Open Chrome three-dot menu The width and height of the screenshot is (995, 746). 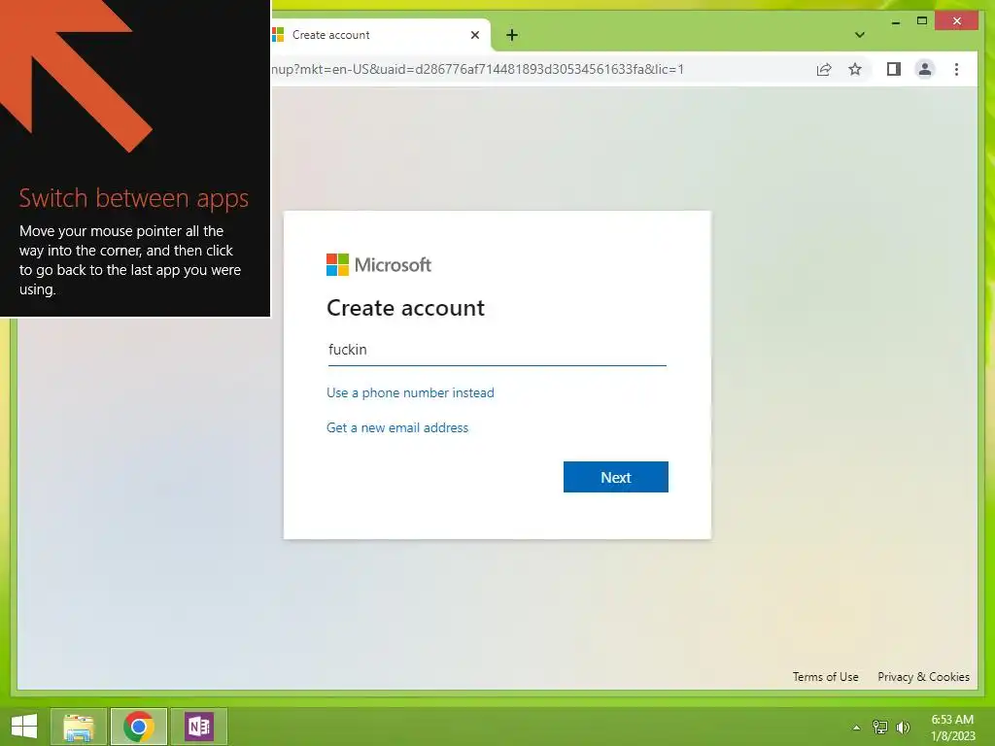click(956, 69)
